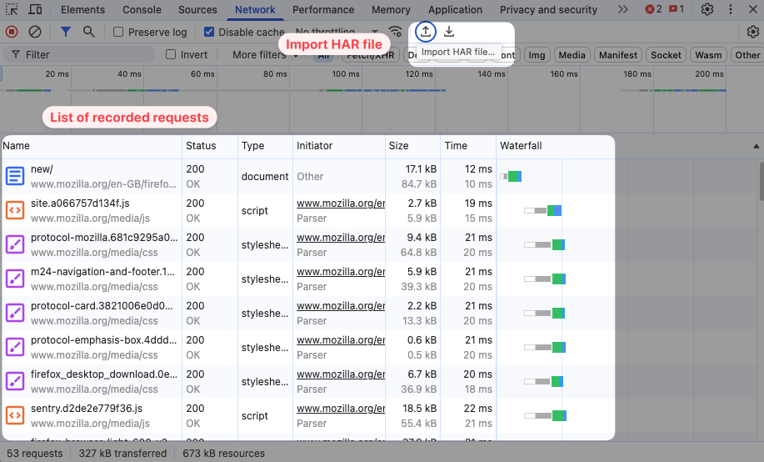Open the throttling dropdown arrow

pyautogui.click(x=375, y=33)
